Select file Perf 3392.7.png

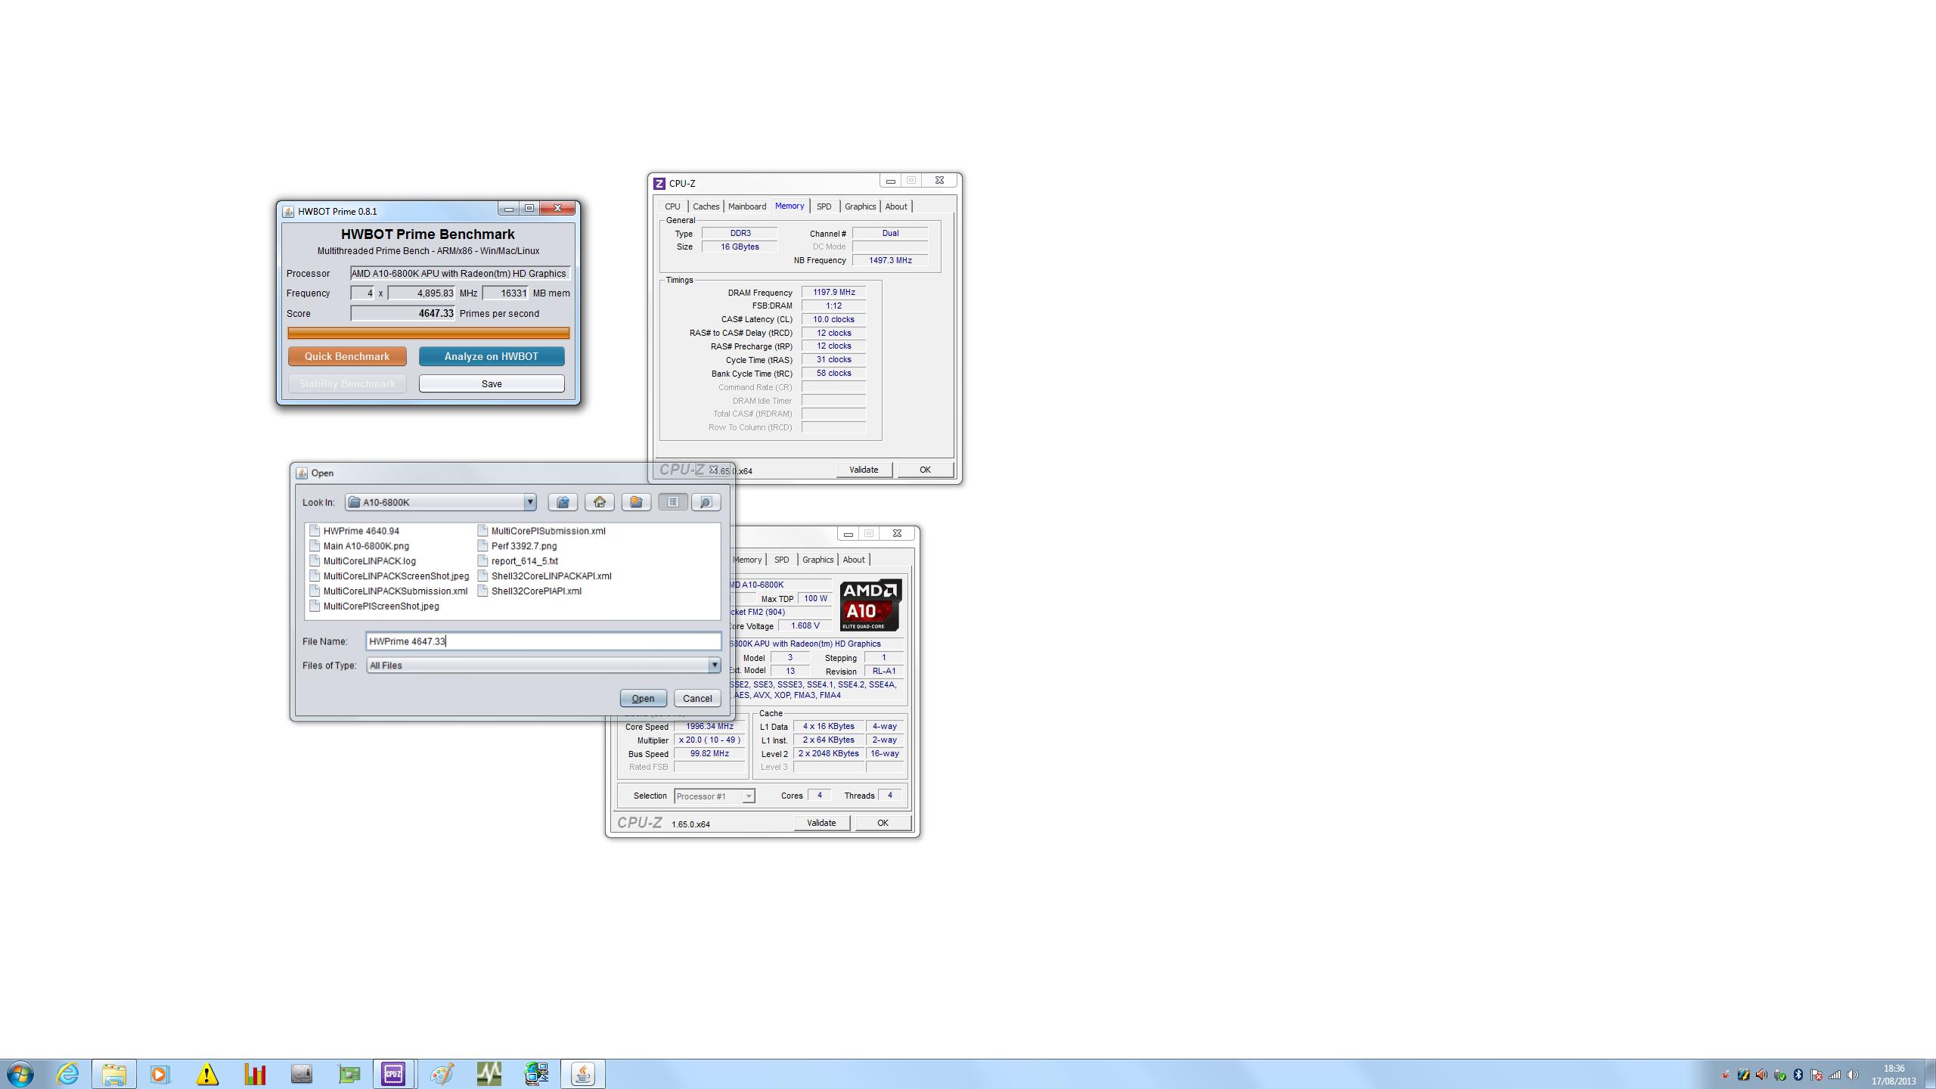click(517, 546)
